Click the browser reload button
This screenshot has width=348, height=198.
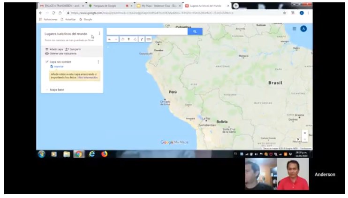point(53,13)
